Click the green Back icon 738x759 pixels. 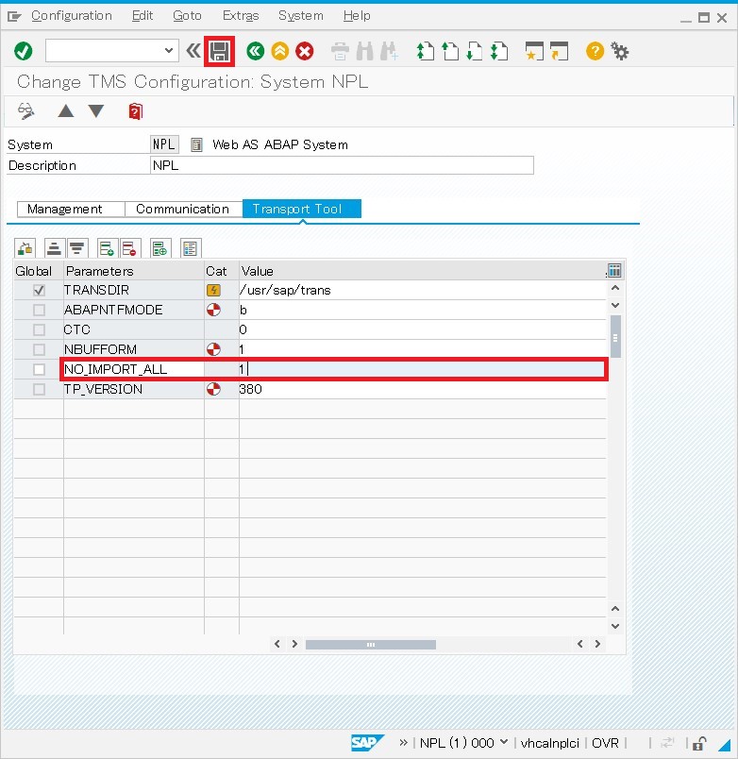(255, 51)
